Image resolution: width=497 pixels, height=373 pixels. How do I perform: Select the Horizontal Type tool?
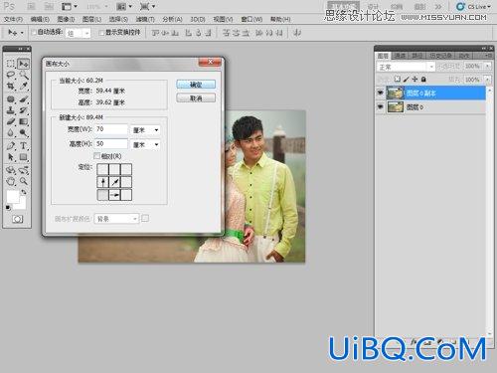23,145
